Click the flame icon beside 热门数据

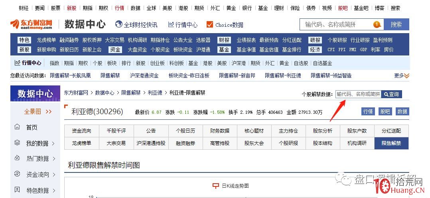17,158
